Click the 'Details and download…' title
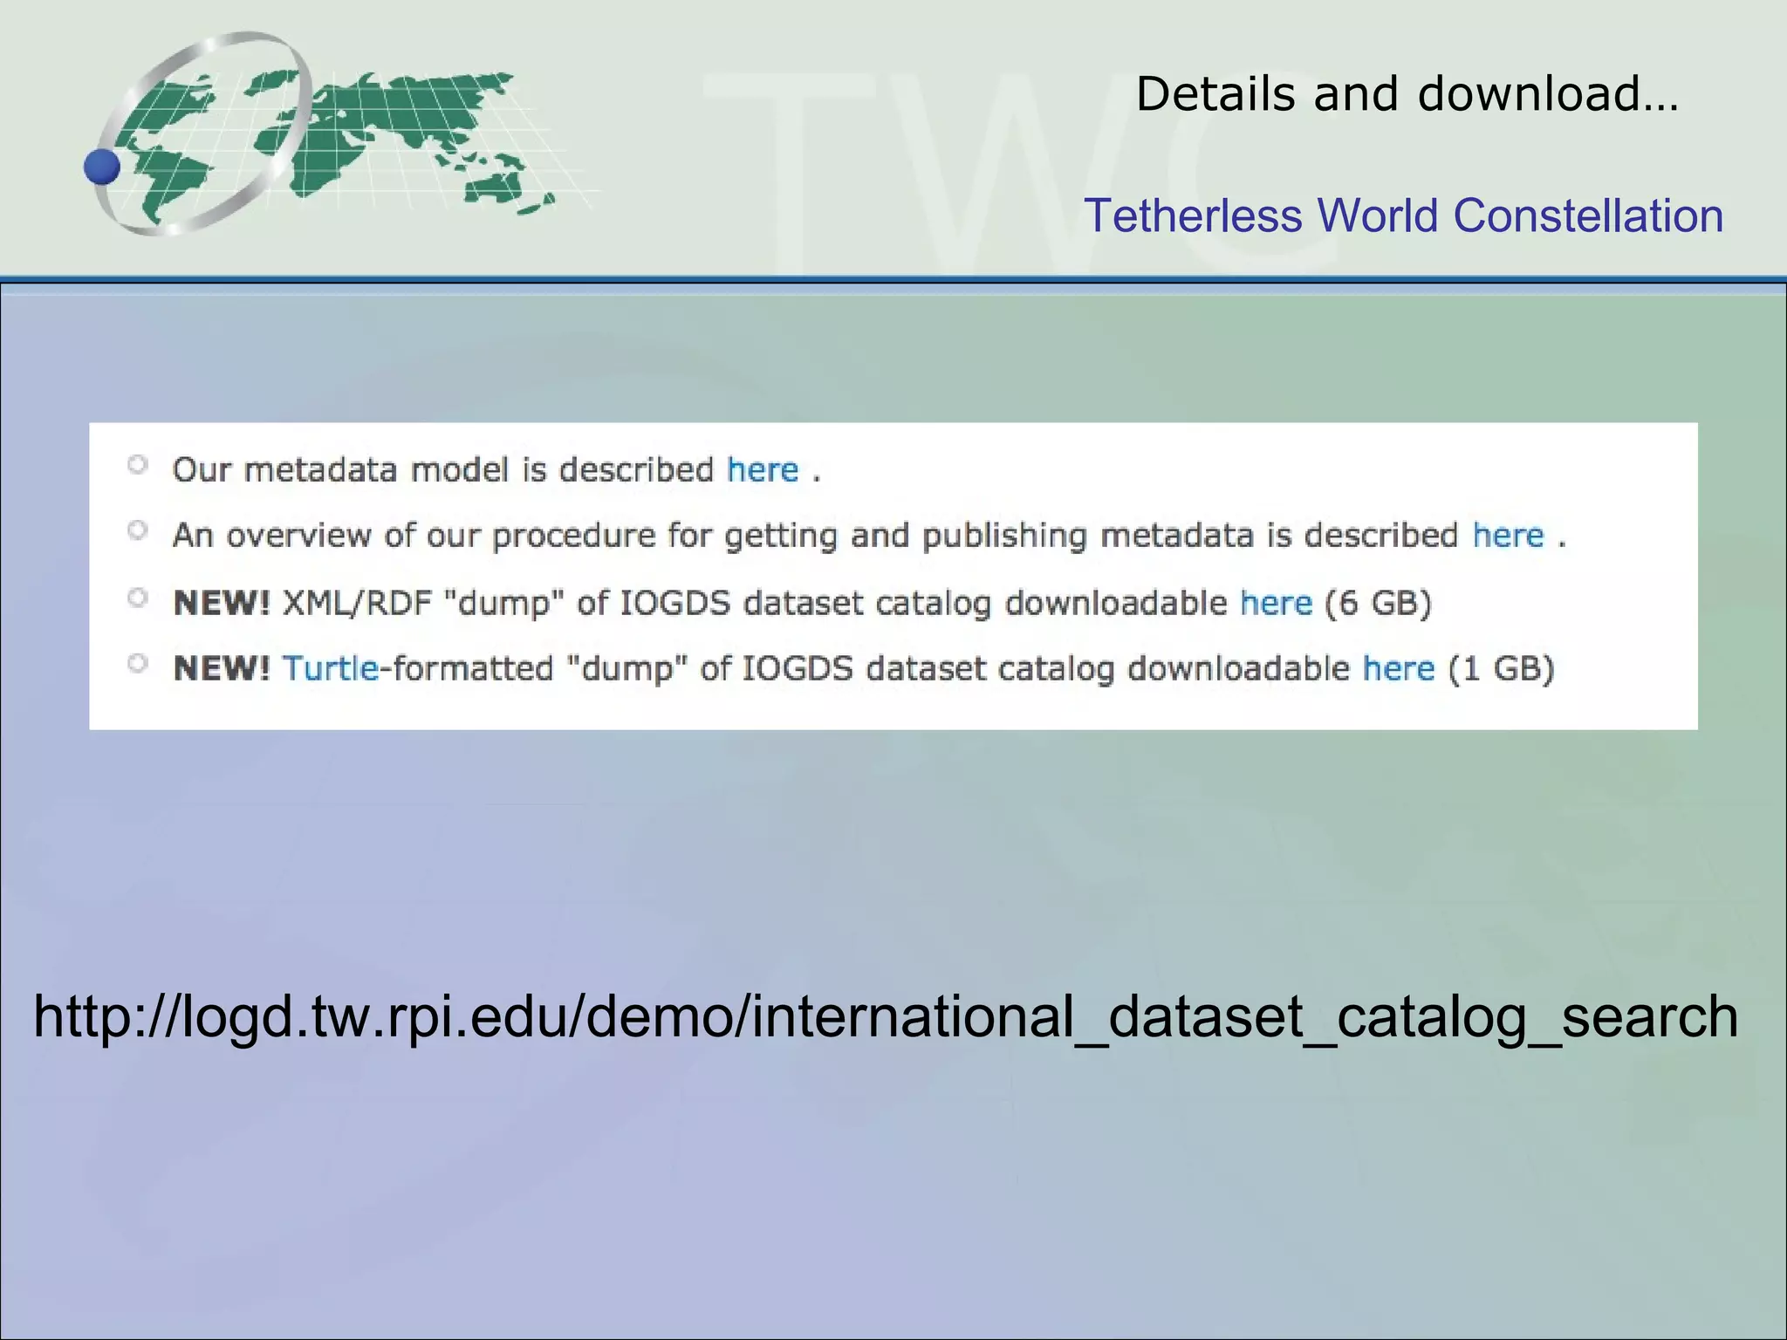This screenshot has width=1787, height=1340. click(x=1407, y=93)
